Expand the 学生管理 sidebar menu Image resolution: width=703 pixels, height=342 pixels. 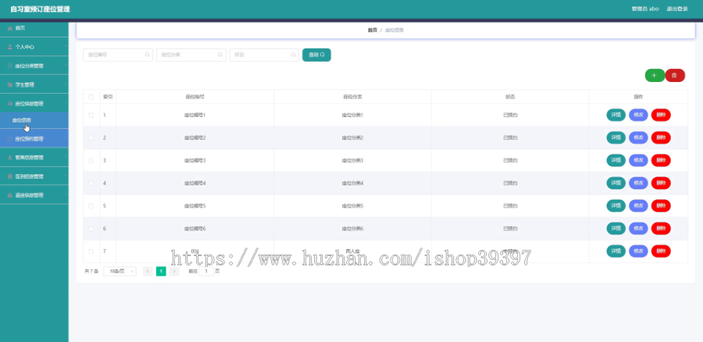[34, 84]
